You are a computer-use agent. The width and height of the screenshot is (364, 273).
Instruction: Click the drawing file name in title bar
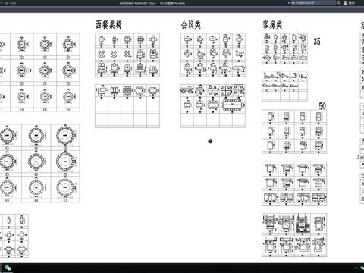172,3
